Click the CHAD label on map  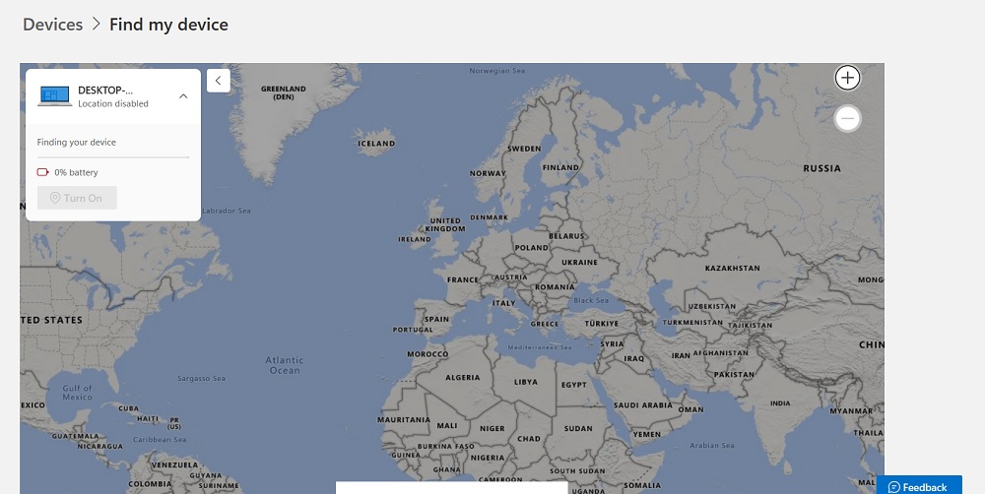tap(528, 439)
